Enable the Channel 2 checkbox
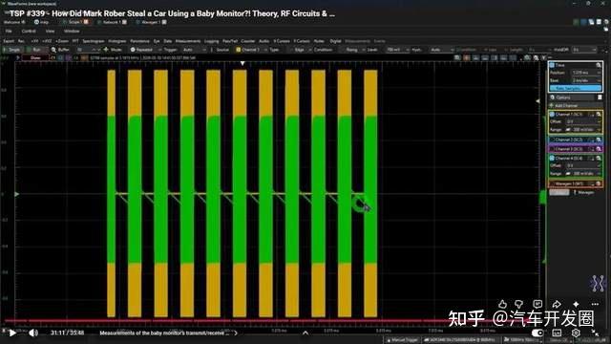The image size is (611, 344). (552, 140)
